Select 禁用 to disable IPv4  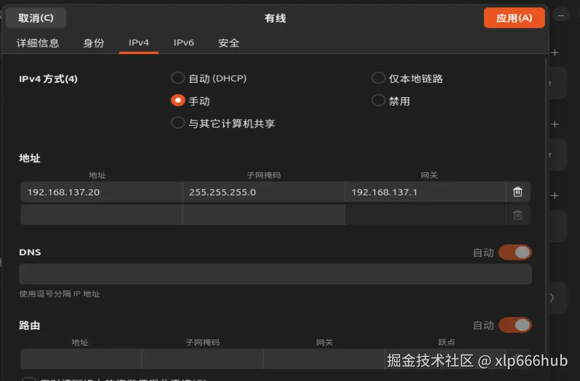click(378, 100)
